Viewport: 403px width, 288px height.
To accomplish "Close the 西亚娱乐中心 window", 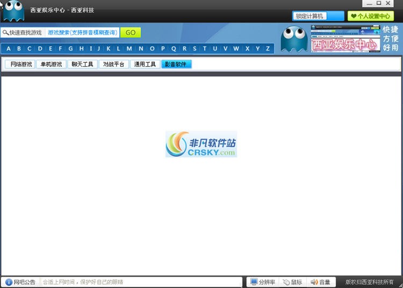I will coord(388,3).
